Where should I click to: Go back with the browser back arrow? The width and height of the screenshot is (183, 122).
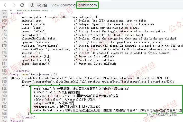tap(6, 5)
